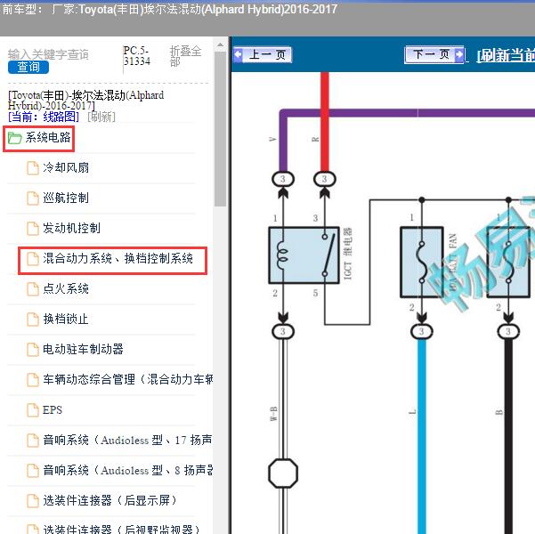Click the red R wire in the diagram
The height and width of the screenshot is (534, 535).
pyautogui.click(x=325, y=121)
